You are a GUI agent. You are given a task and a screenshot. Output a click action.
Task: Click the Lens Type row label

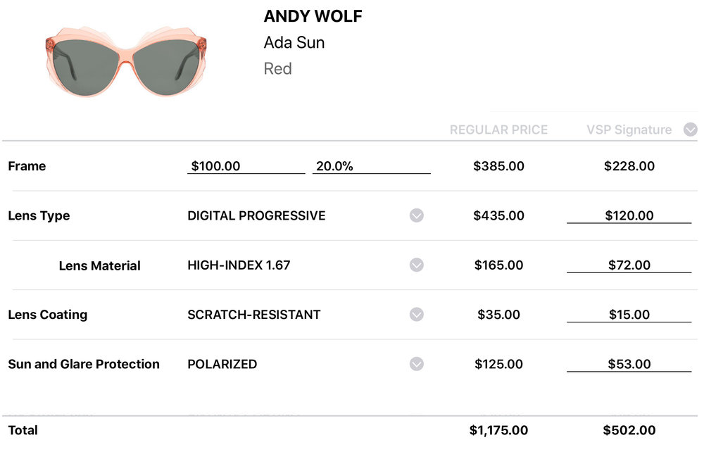39,215
